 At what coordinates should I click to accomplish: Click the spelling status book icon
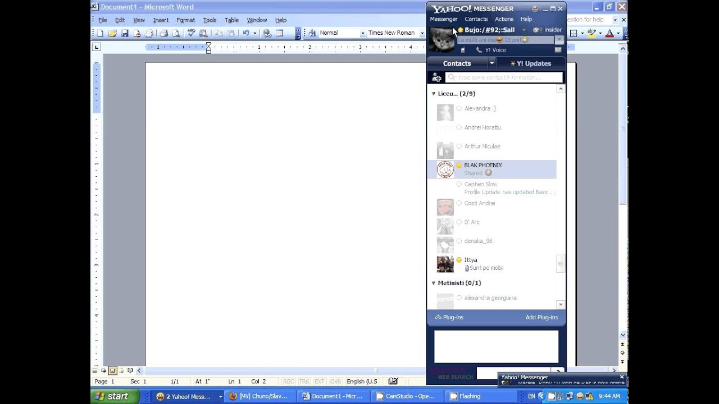tap(393, 382)
